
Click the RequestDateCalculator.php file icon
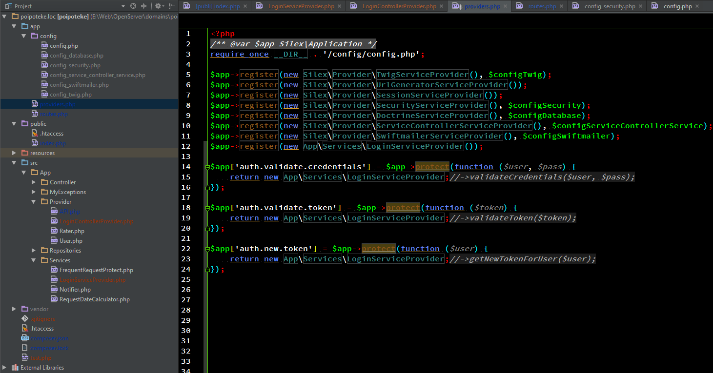(54, 299)
